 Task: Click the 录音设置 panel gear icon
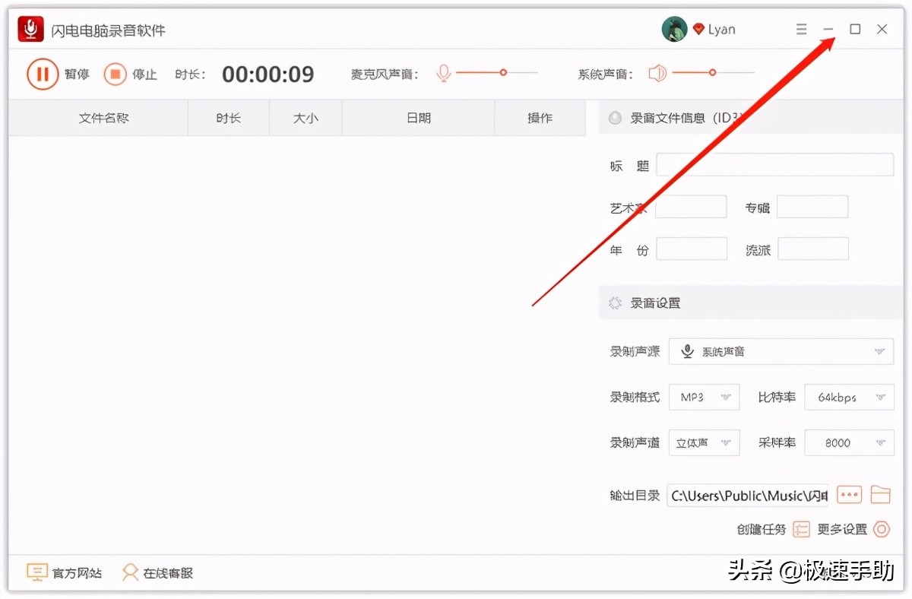(614, 302)
